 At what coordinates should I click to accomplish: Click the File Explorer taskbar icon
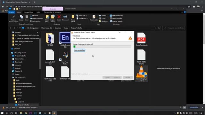click(21, 113)
